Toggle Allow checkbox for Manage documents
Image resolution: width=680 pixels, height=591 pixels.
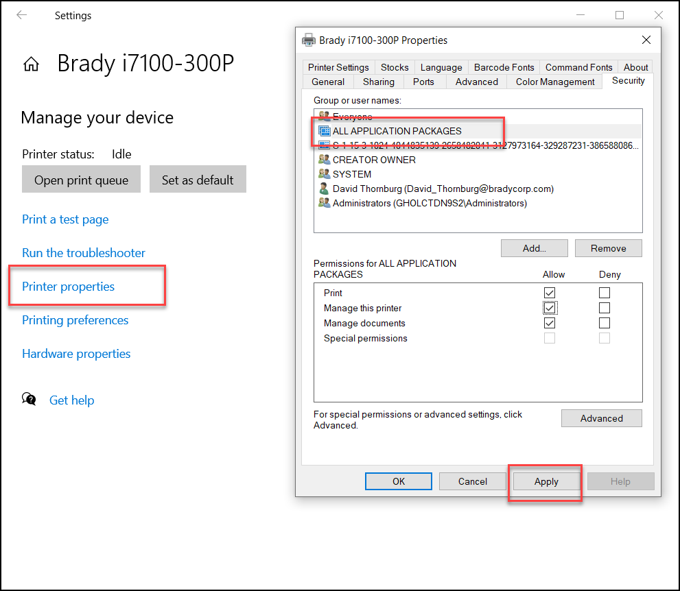click(550, 323)
